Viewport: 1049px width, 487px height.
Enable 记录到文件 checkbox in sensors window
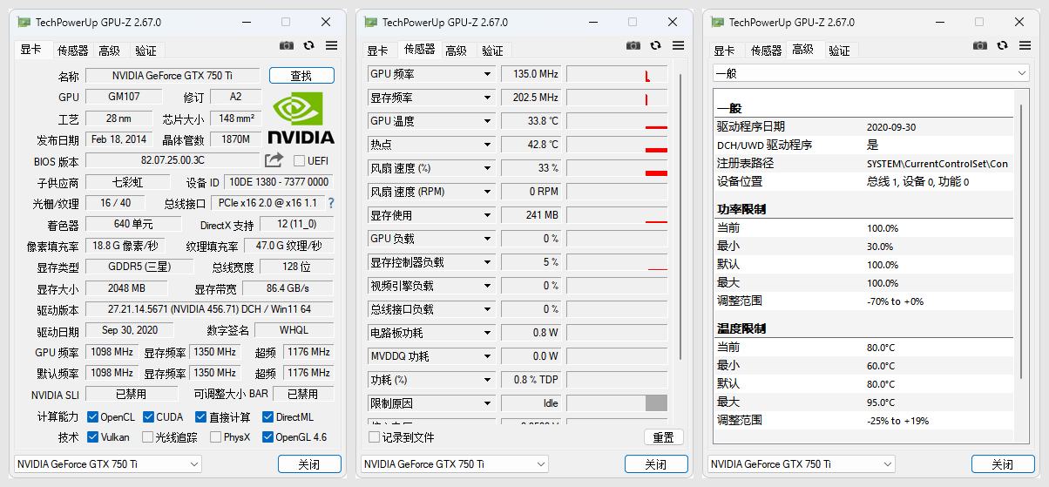374,437
